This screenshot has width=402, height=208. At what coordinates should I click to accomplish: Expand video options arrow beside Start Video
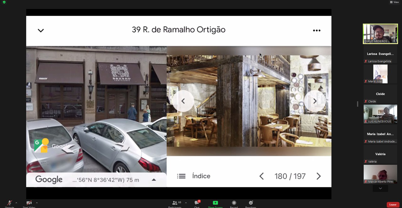tap(37, 203)
